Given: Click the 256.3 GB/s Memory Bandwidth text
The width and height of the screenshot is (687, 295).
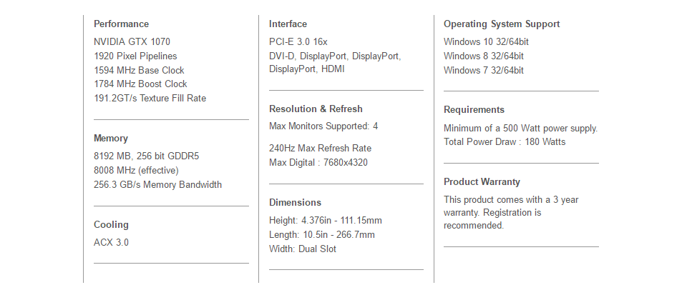Looking at the screenshot, I should pyautogui.click(x=157, y=184).
